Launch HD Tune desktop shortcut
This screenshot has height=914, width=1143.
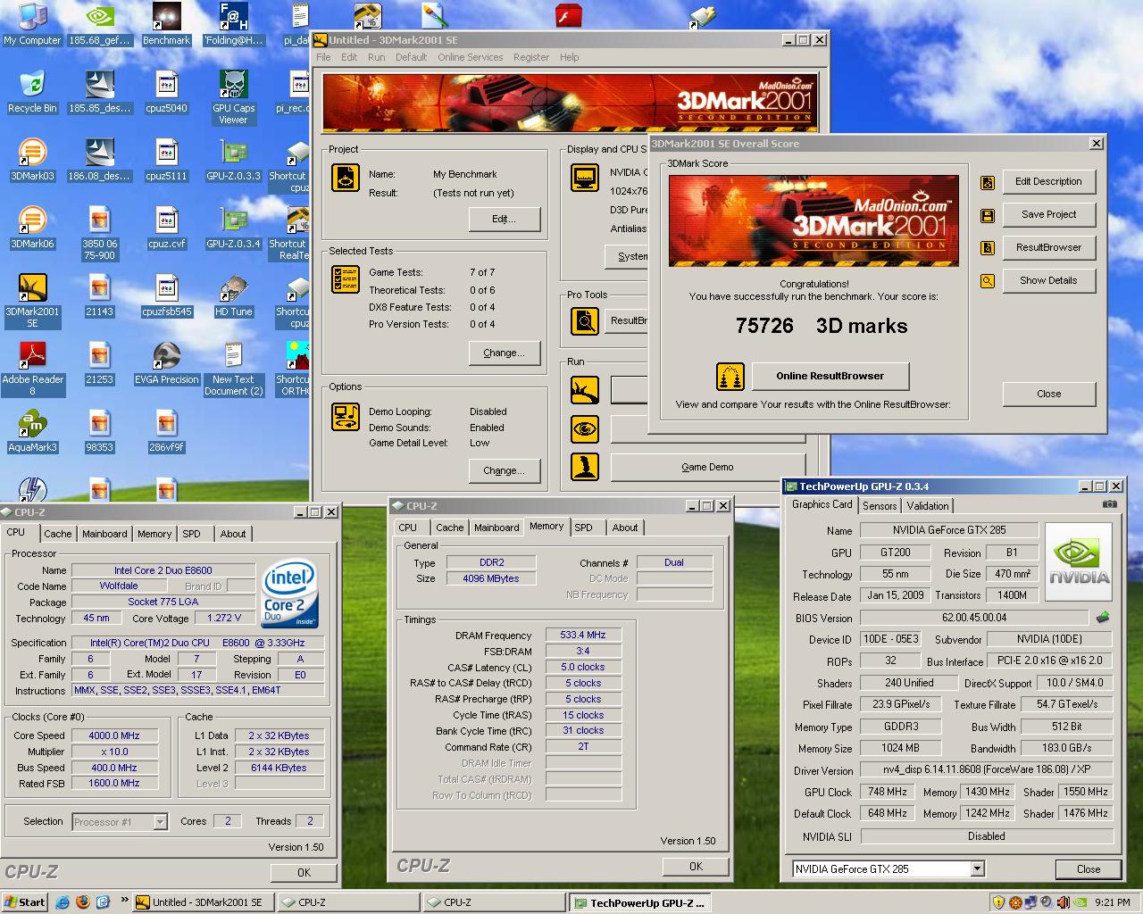point(233,295)
